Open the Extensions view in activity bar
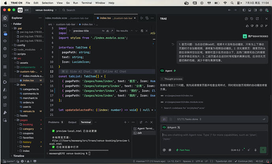This screenshot has width=272, height=164. point(5,67)
